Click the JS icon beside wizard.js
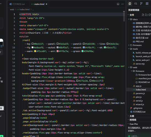This screenshot has height=137, width=151. [x=134, y=104]
